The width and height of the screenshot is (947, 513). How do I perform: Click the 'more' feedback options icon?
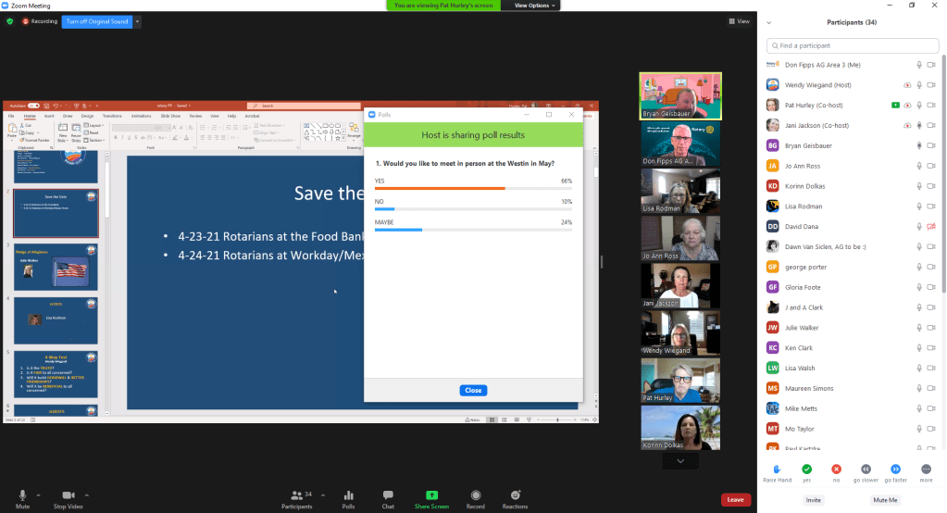point(926,469)
